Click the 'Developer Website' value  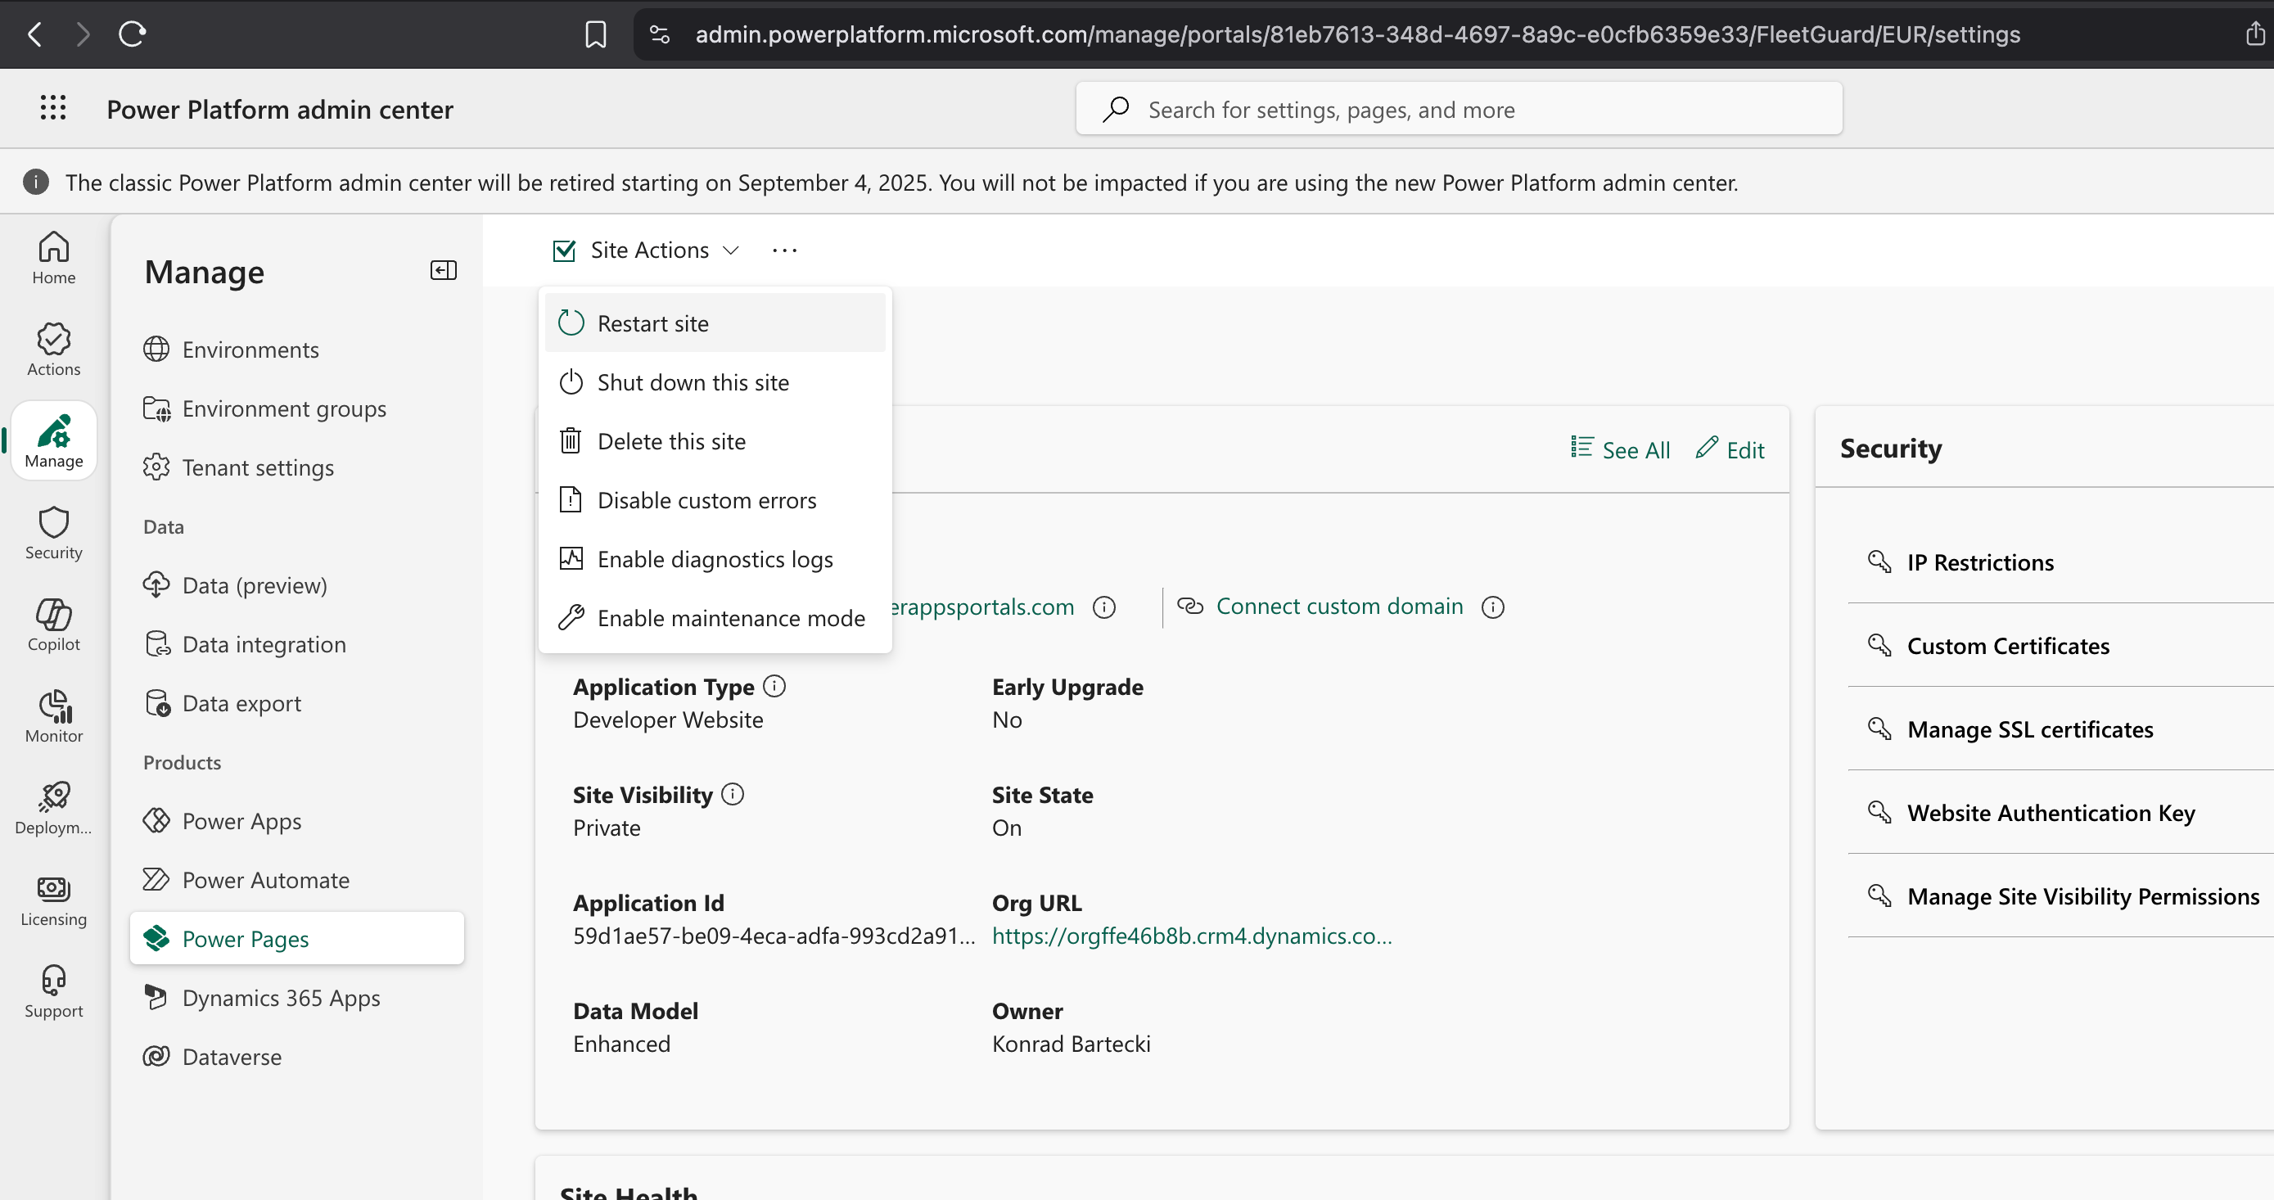point(667,720)
